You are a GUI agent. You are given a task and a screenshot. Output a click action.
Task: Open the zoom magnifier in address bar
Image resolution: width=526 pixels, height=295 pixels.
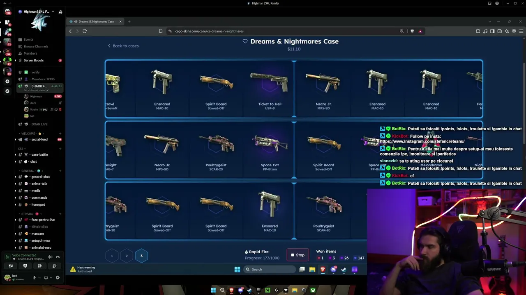tap(402, 31)
